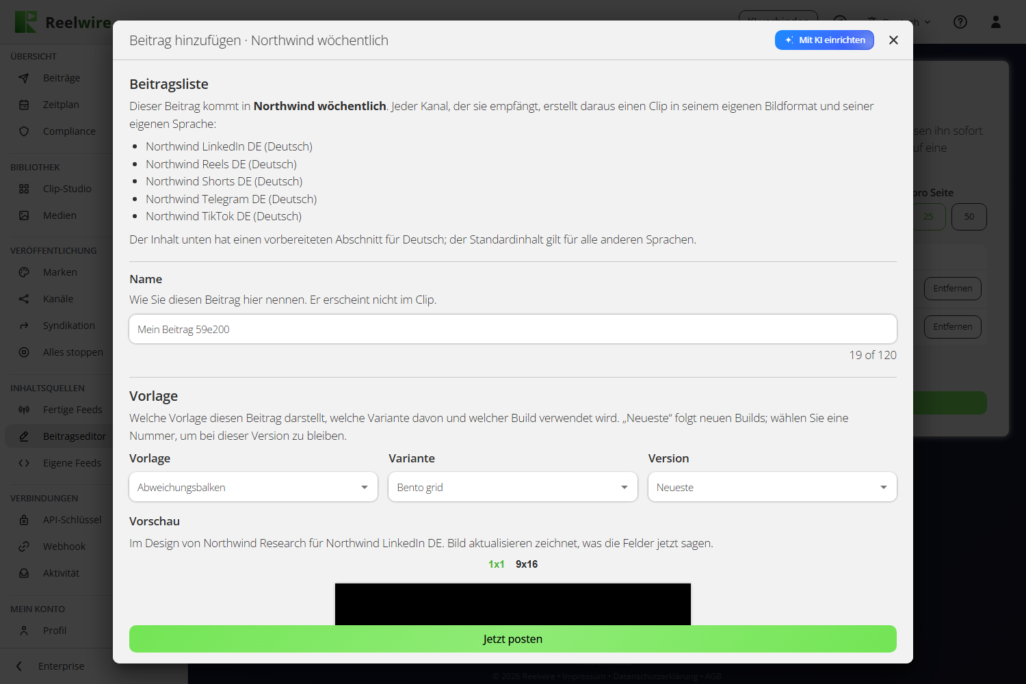Screen dimensions: 1026x684
Task: Open Syndikation arrow icon in sidebar
Action: (24, 326)
